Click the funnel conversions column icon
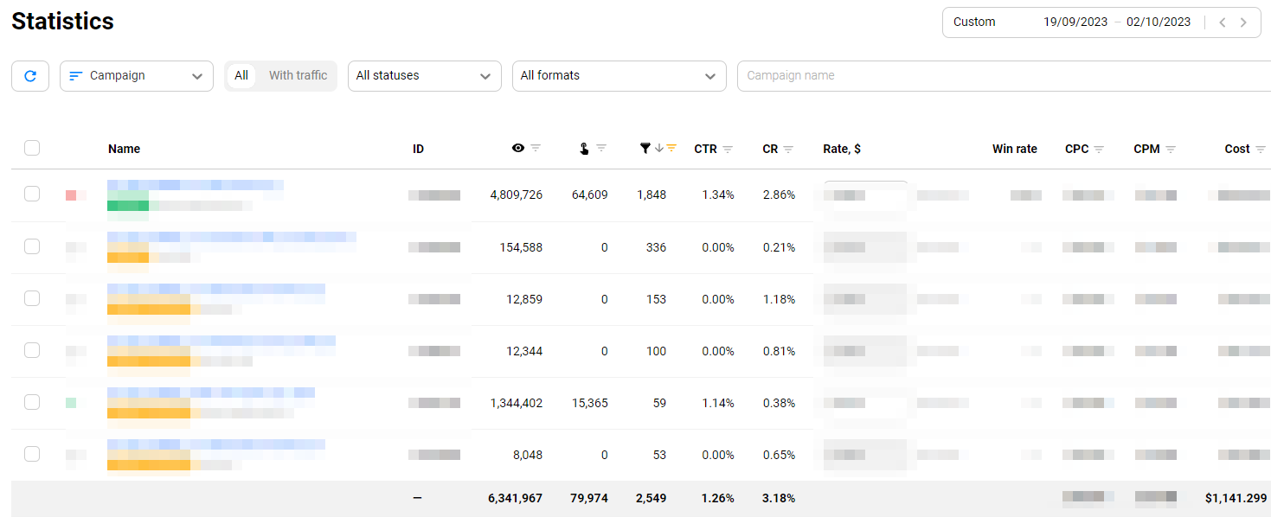1271x517 pixels. (645, 149)
